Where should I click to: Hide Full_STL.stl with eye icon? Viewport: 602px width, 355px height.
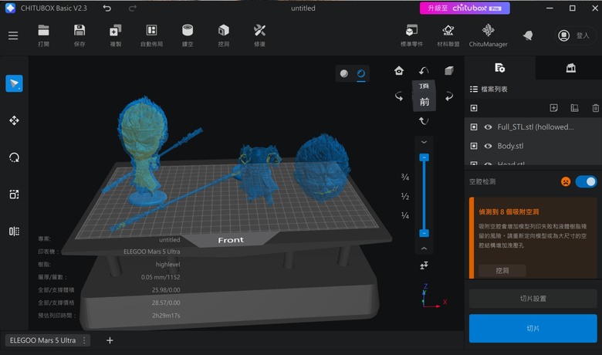pyautogui.click(x=488, y=127)
